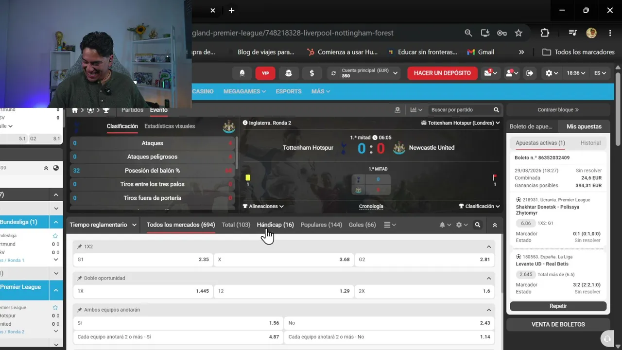The image size is (622, 350).
Task: Click HACER UN DEPÓSITO button
Action: click(x=442, y=73)
